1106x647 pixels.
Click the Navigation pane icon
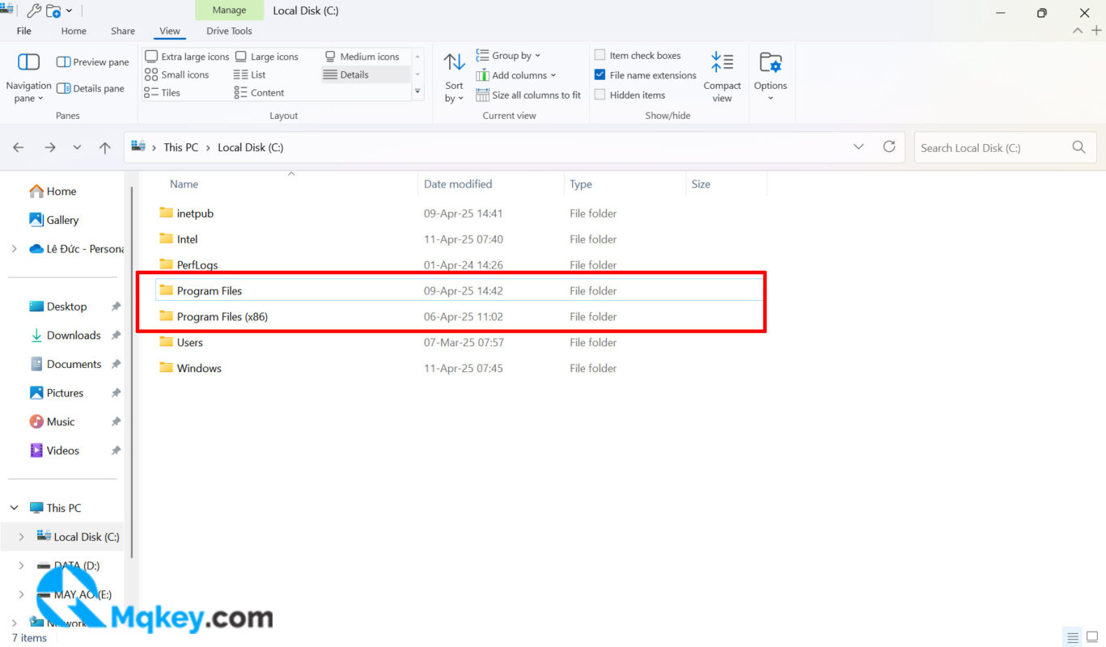point(28,62)
